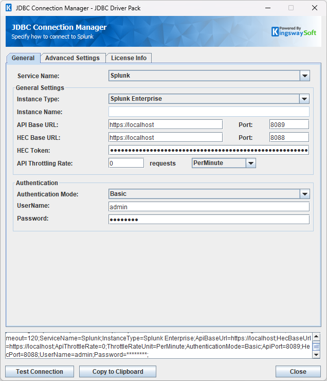Click the API Throttling Rate field

tap(126, 163)
